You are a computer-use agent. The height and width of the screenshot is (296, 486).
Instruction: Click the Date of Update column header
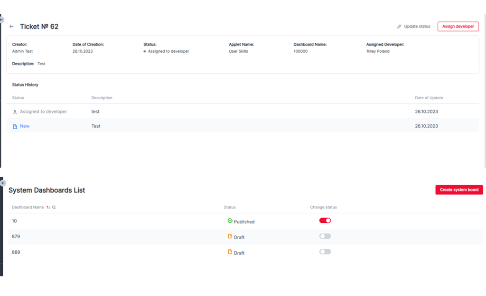429,98
